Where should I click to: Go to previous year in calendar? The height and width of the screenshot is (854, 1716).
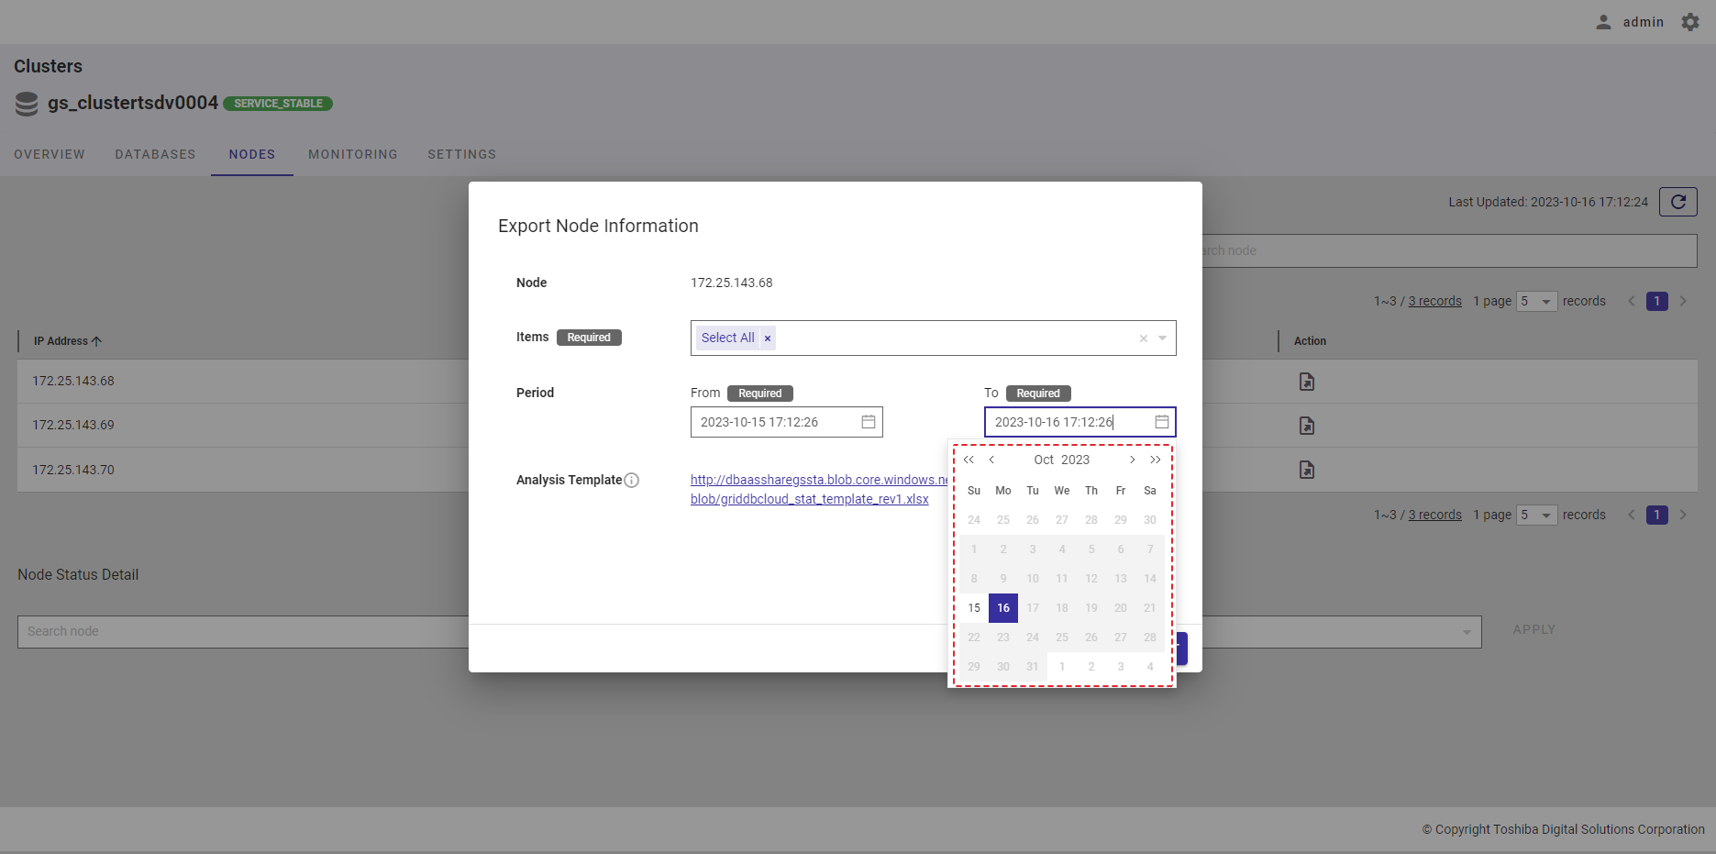969,460
